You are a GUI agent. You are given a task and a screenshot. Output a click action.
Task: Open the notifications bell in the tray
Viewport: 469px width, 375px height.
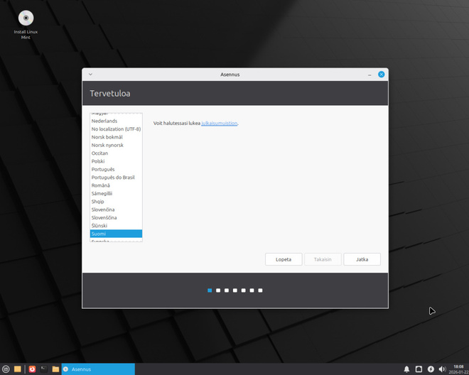pyautogui.click(x=406, y=369)
